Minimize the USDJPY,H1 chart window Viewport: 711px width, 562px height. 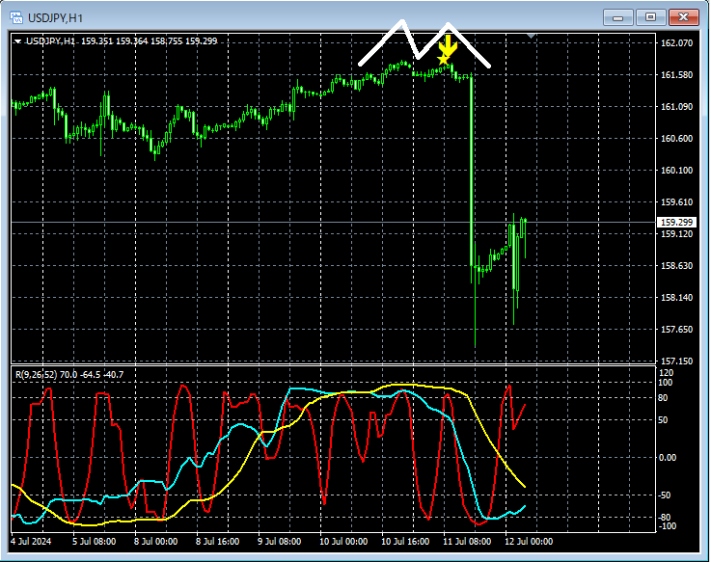coord(617,17)
